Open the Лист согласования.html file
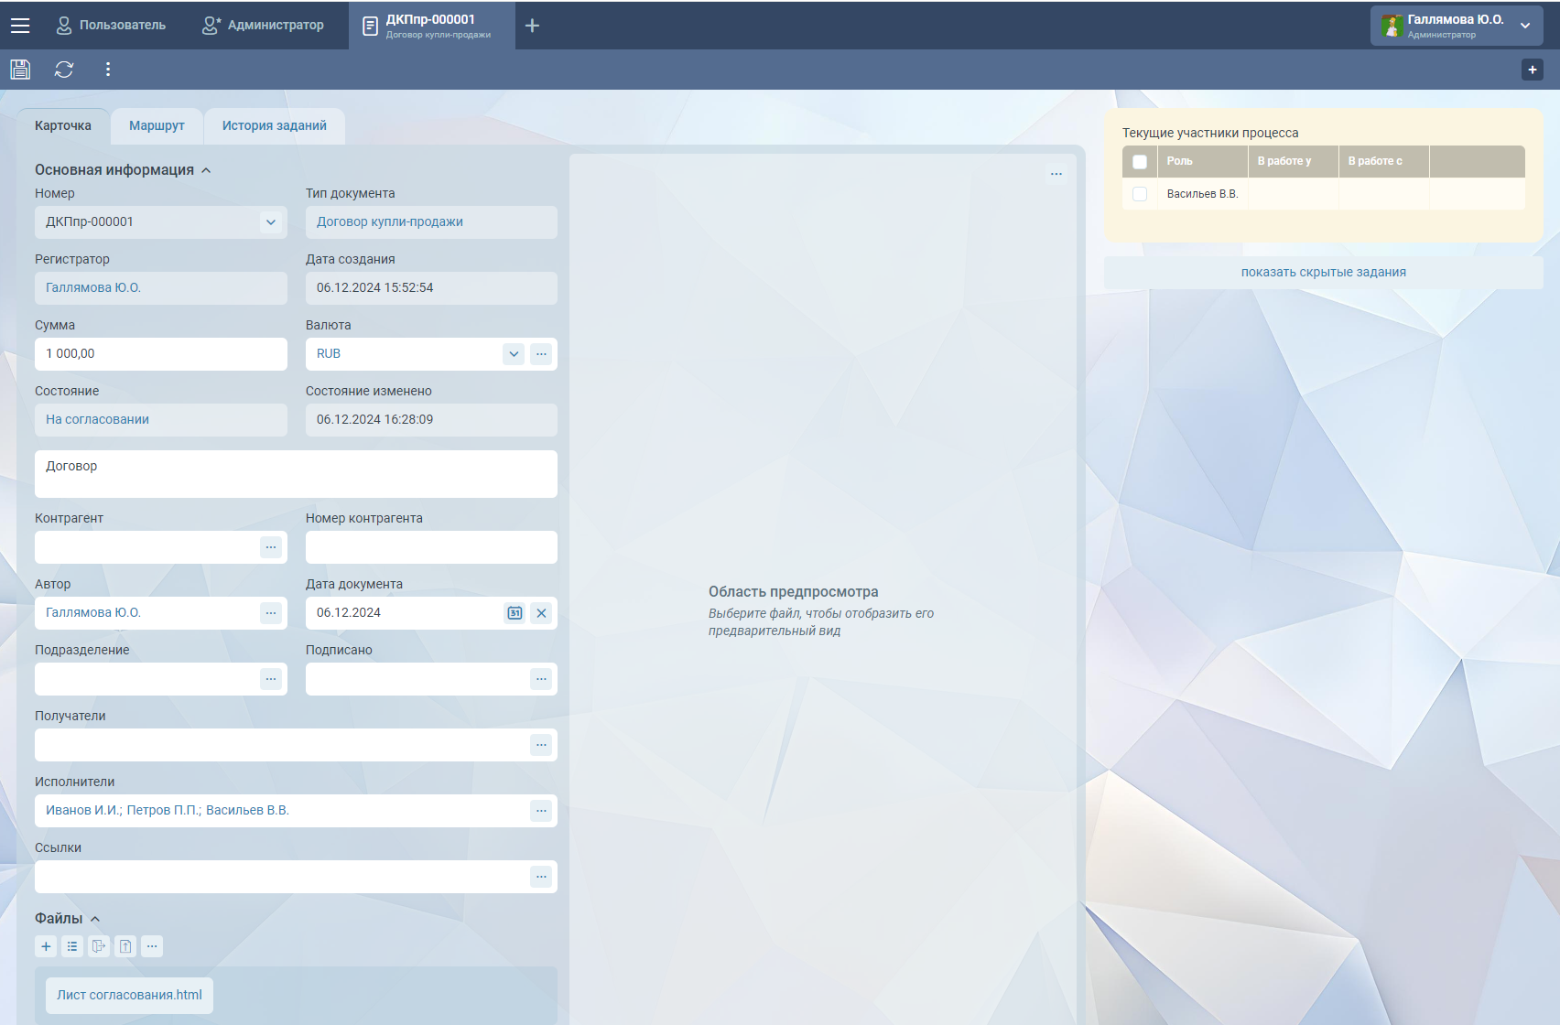This screenshot has width=1560, height=1025. click(129, 995)
